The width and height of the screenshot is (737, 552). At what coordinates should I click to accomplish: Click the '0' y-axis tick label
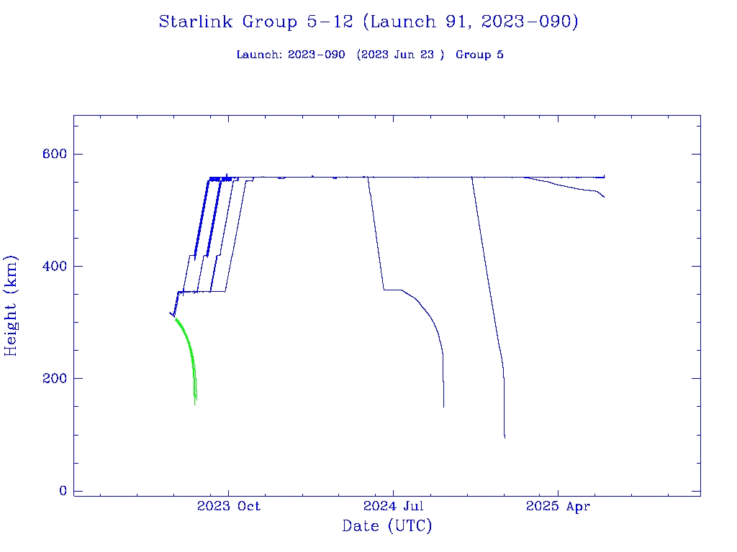click(x=63, y=490)
